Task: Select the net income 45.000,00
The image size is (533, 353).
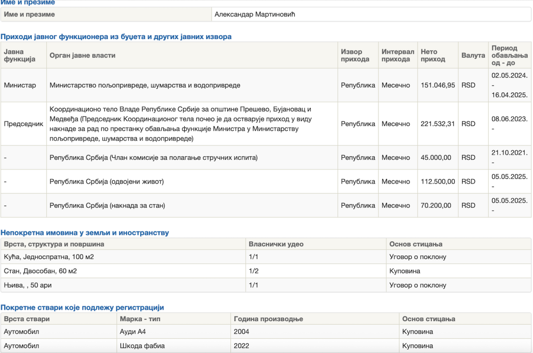Action: pyautogui.click(x=436, y=157)
